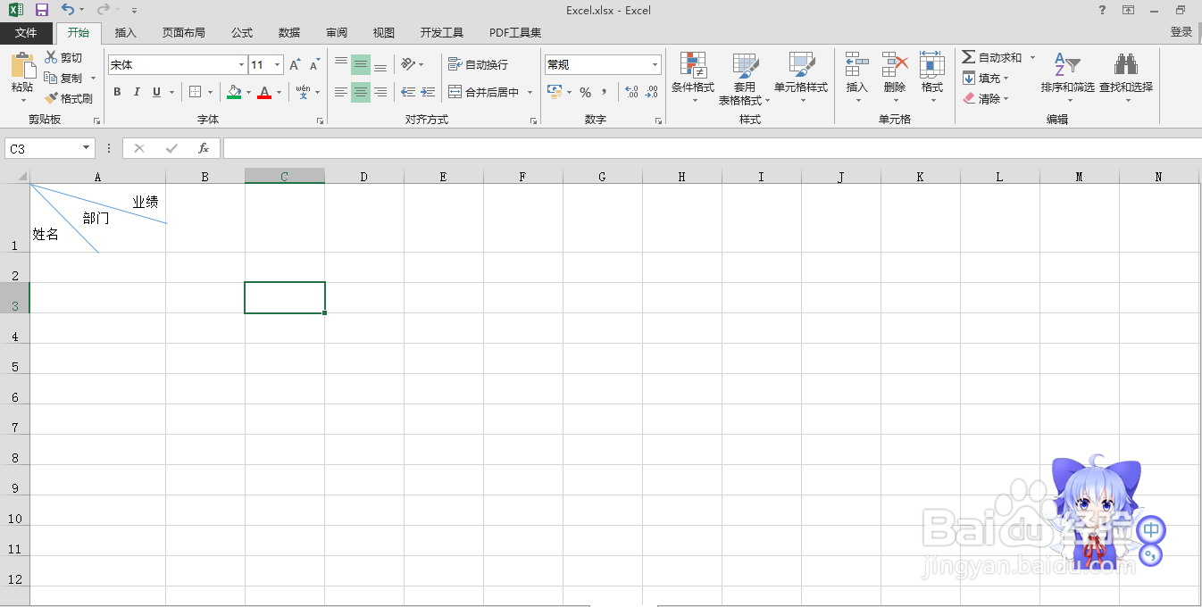Select the 插入函数 fx icon
Viewport: 1202px width, 607px height.
[203, 148]
